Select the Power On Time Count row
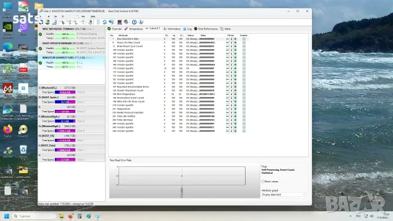 (x=179, y=43)
